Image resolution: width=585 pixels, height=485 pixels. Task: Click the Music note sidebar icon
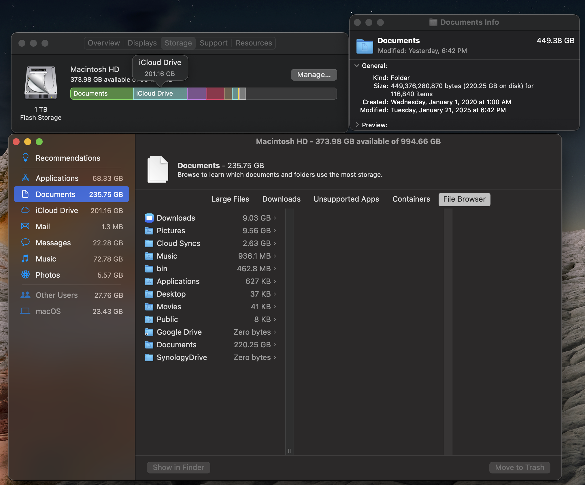pos(25,259)
